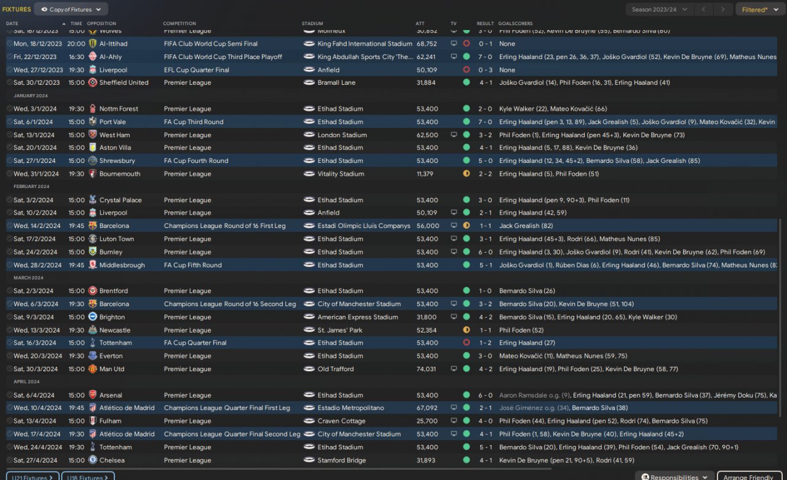Click the Al-Ittihad club badge

93,44
